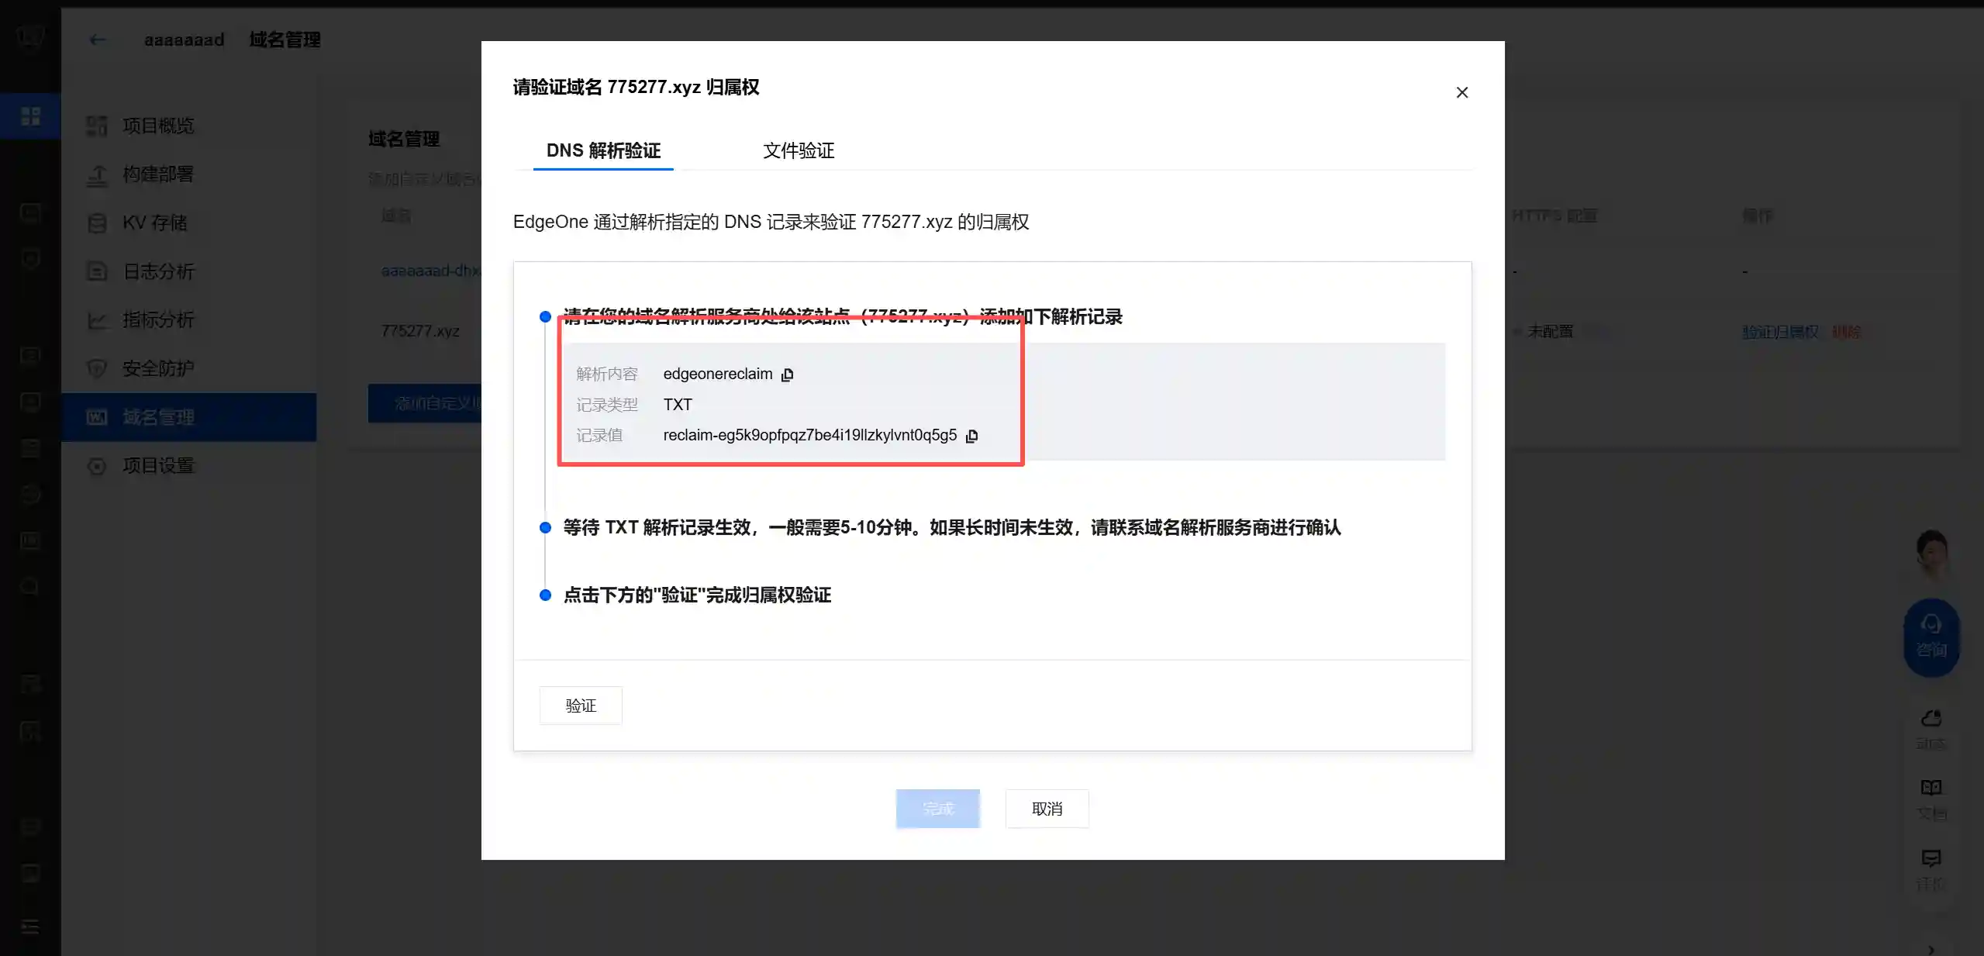Click the 完成 button

pos(937,809)
